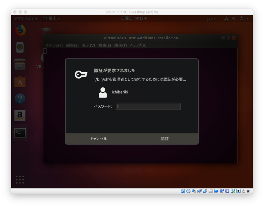The width and height of the screenshot is (264, 207).
Task: Click the パスワード input field
Action: (148, 106)
